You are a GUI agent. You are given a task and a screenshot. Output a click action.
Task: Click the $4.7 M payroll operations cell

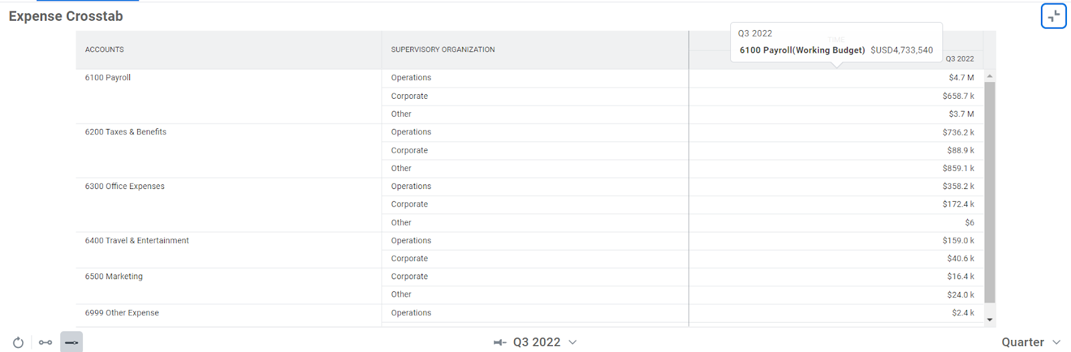(x=961, y=77)
